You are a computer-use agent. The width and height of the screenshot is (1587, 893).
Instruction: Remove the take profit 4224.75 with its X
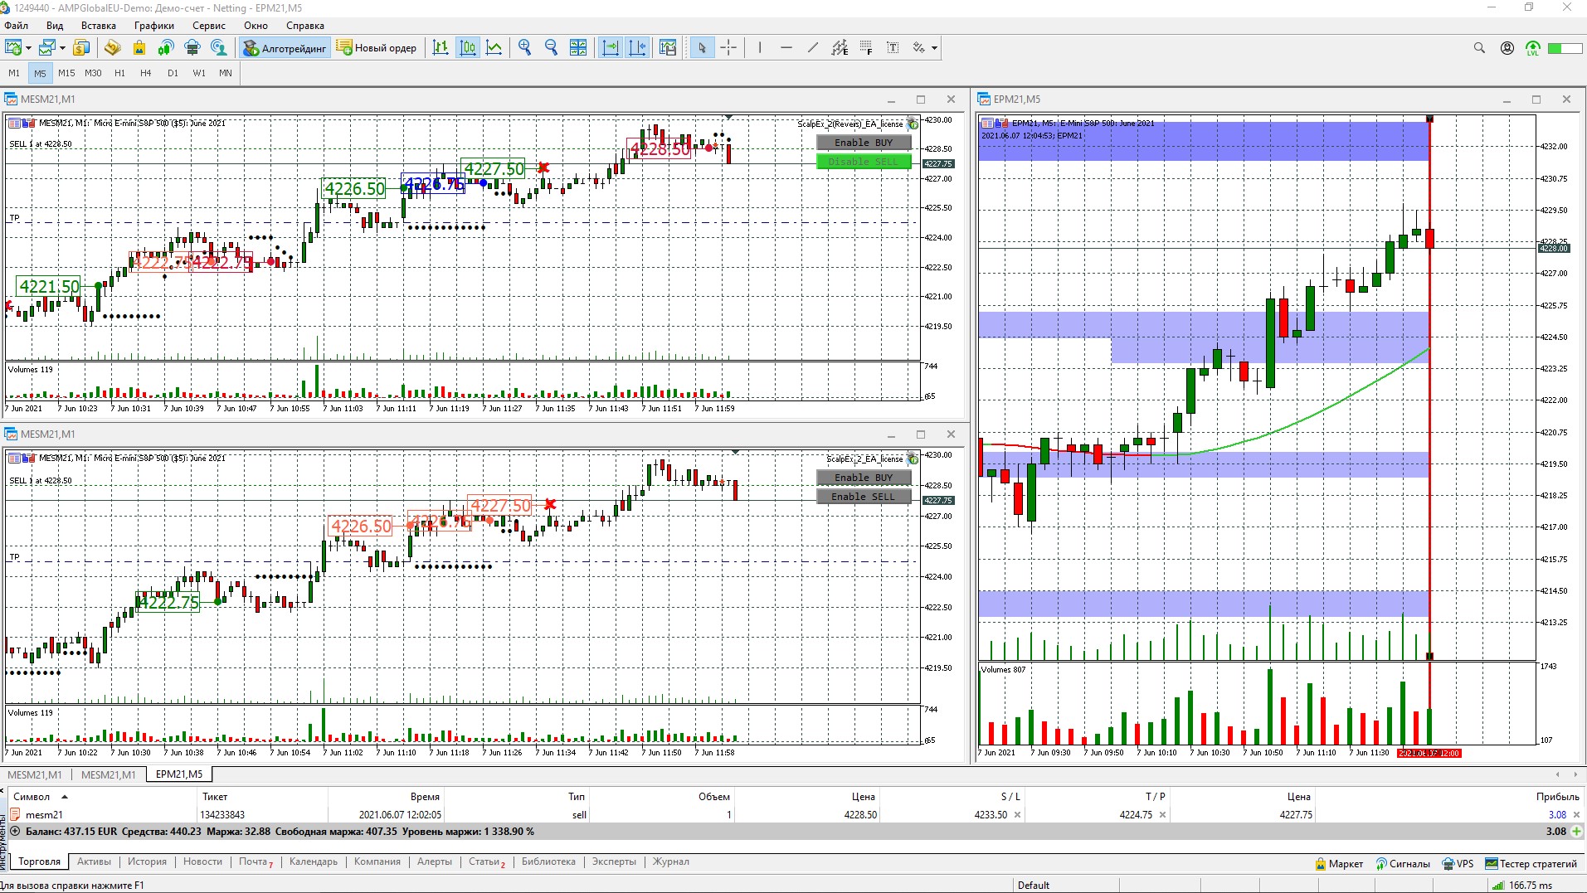pos(1162,815)
